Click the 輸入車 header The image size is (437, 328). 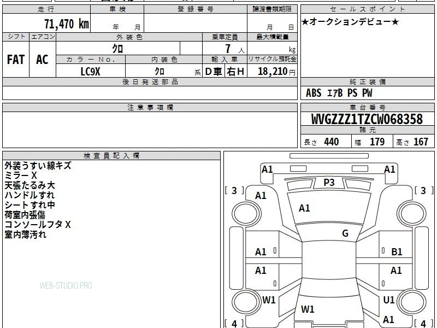tap(225, 60)
